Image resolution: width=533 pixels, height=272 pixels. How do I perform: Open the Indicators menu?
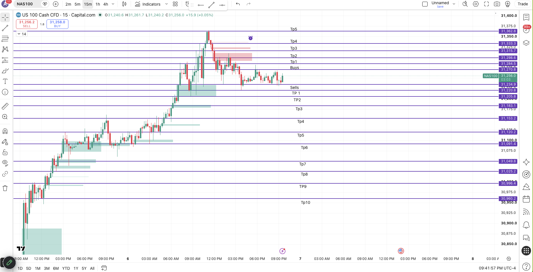coord(148,4)
